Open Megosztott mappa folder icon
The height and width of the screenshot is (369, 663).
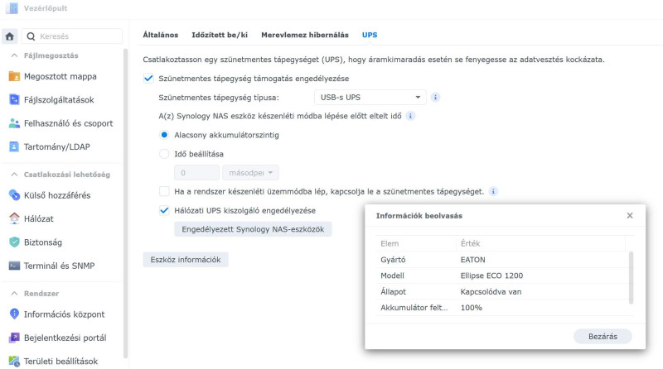point(14,76)
